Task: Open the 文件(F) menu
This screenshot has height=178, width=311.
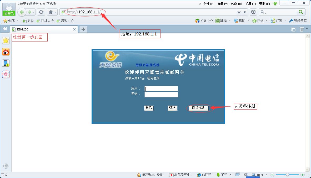Action: [209, 4]
